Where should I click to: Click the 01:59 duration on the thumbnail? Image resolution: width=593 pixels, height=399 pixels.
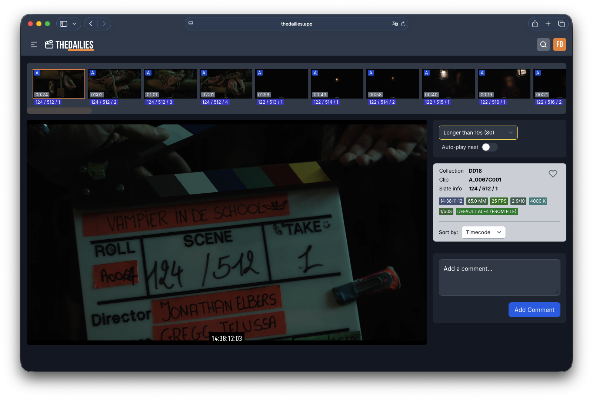point(264,95)
